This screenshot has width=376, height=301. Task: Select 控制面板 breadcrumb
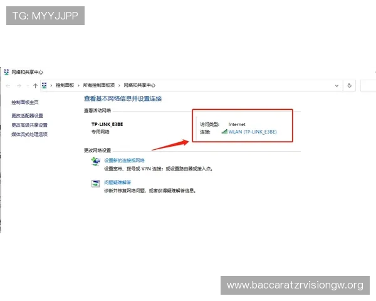coord(65,85)
